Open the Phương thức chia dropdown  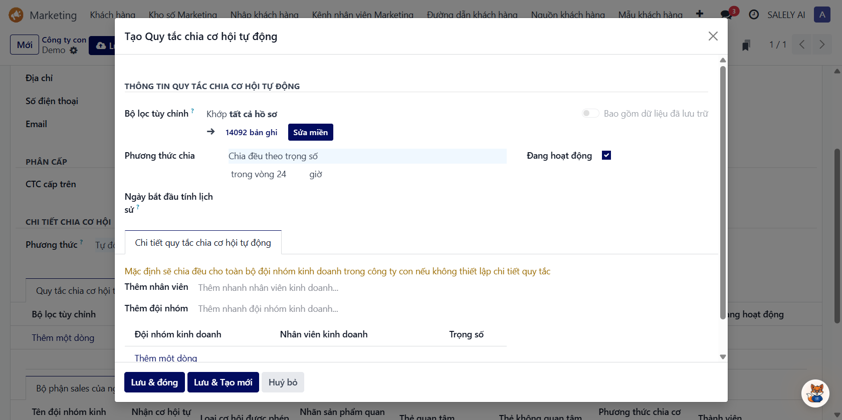tap(367, 156)
